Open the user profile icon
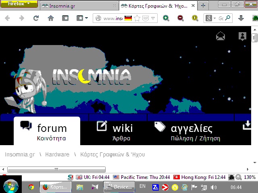258x193 pixels. coord(242,36)
